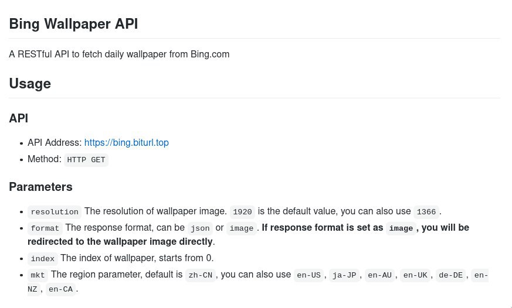
Task: Click the Parameters subsection heading
Action: point(41,187)
